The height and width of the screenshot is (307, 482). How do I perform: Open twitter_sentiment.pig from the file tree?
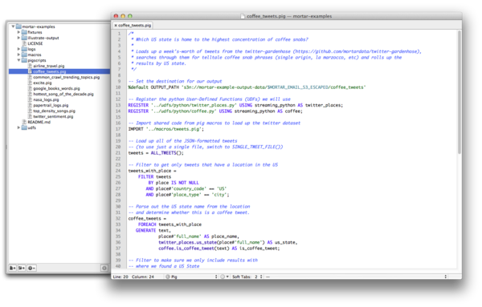tap(53, 116)
